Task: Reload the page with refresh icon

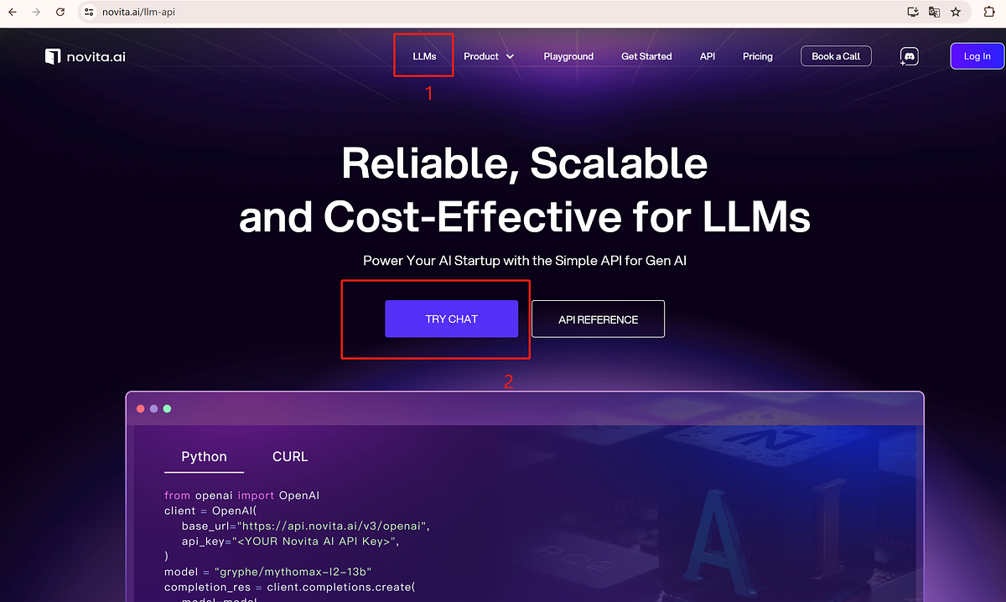Action: [x=60, y=13]
